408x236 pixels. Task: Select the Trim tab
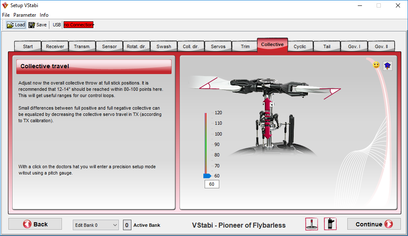[245, 46]
